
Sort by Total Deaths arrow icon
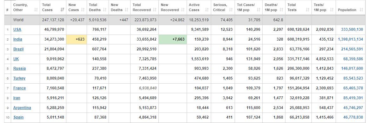(x=105, y=10)
